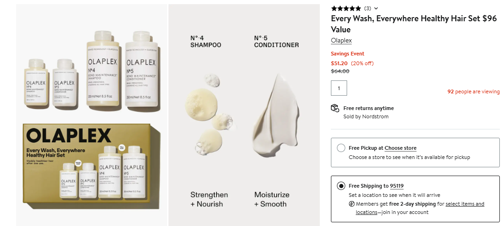Click the members 2-day shipping icon
The image size is (504, 226).
click(x=352, y=204)
